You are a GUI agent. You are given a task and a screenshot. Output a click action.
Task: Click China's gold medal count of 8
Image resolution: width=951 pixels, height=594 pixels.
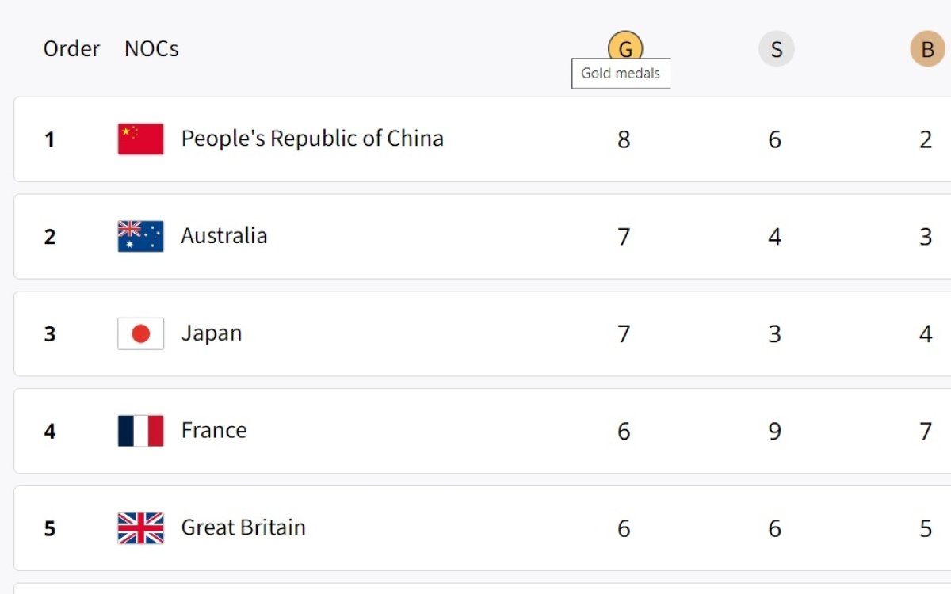pyautogui.click(x=624, y=140)
